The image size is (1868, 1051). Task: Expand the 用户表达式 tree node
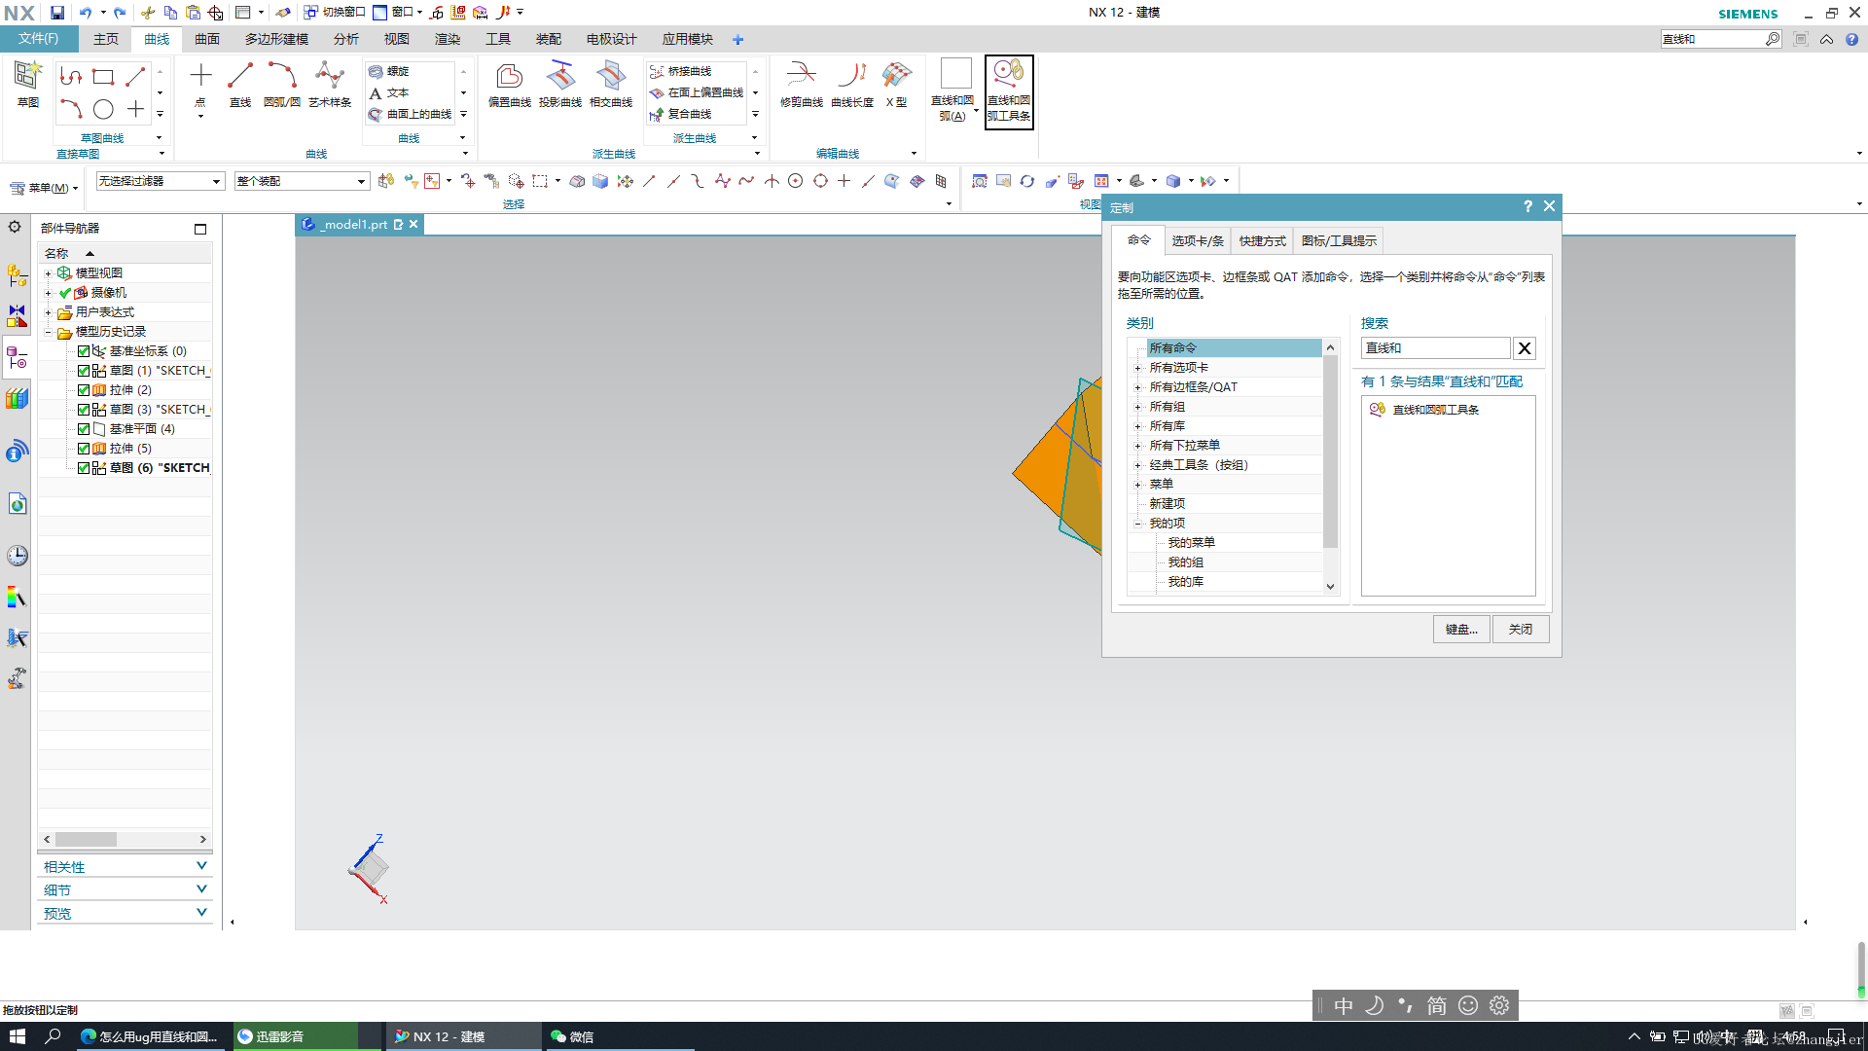pos(48,312)
